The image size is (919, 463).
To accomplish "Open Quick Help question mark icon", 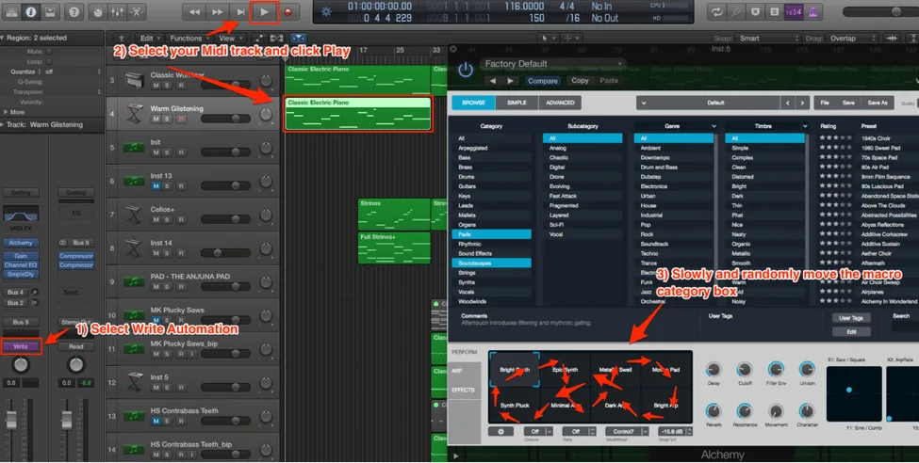I will click(74, 11).
